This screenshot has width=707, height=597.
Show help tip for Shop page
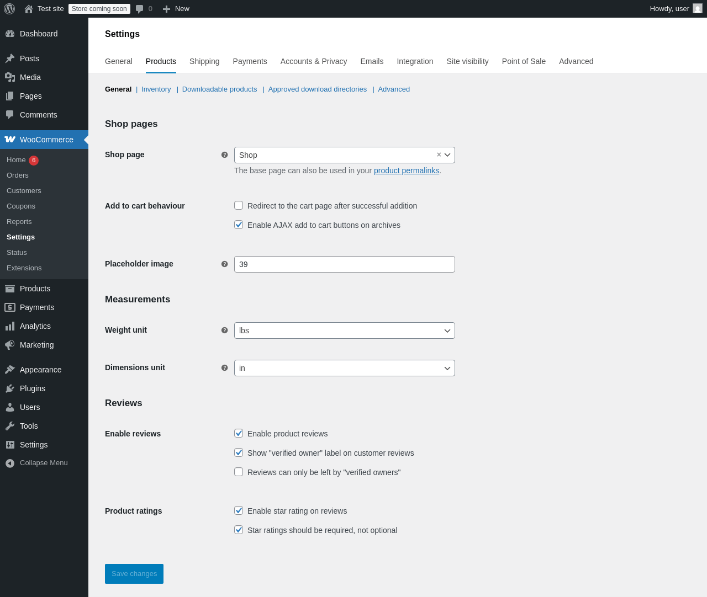pos(225,155)
